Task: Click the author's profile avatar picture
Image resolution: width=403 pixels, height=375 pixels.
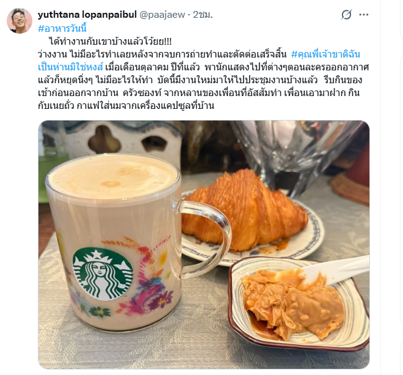Action: (x=20, y=21)
